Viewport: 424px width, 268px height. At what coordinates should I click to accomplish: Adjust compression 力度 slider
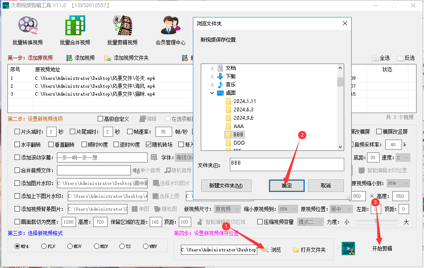pos(376,221)
